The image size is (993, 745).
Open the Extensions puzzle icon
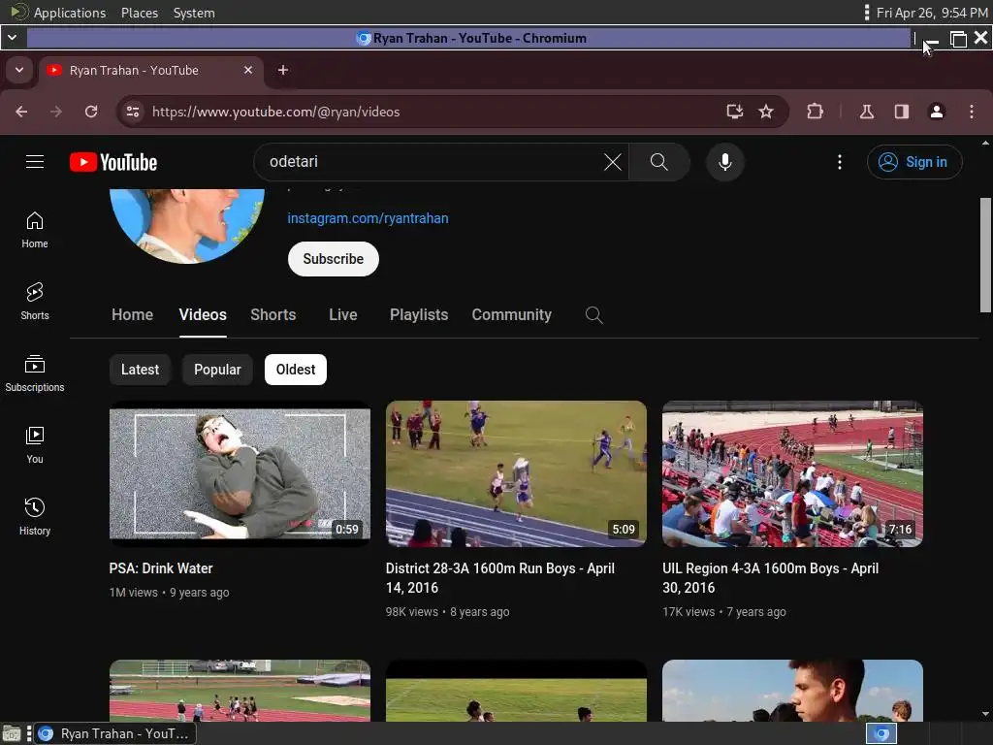[815, 113]
